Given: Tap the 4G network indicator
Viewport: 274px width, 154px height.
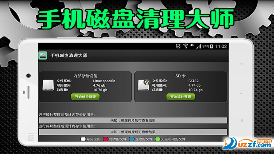Looking at the screenshot, I should (x=192, y=45).
